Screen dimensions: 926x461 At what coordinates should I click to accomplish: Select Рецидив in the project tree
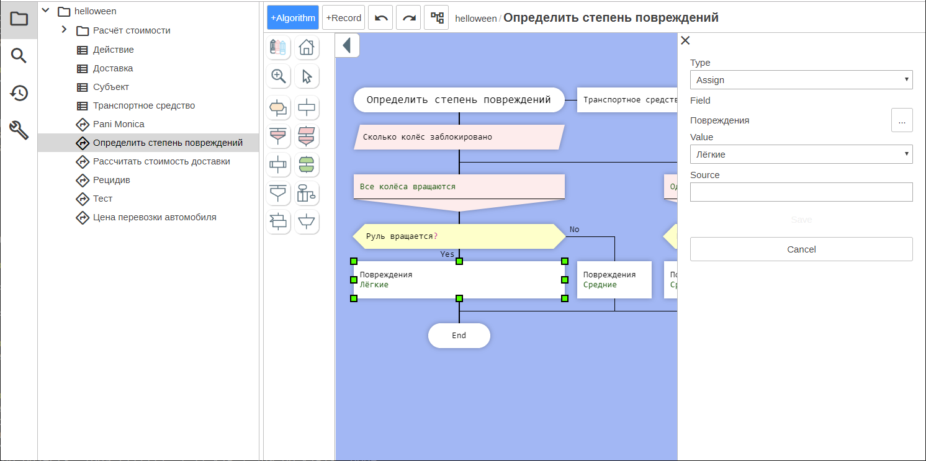coord(111,180)
